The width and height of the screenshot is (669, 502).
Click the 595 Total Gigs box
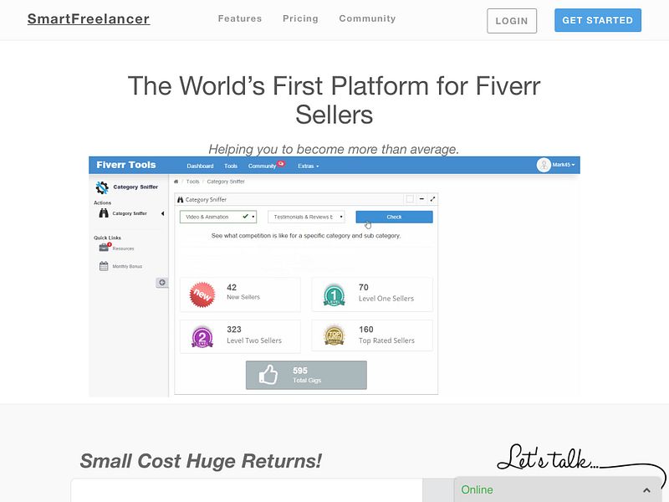point(306,375)
